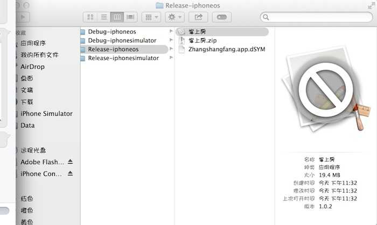
Task: Open Data in the sidebar
Action: coord(27,125)
